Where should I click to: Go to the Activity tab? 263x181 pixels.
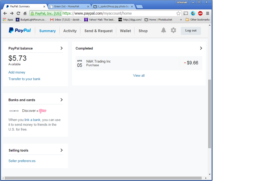(70, 31)
